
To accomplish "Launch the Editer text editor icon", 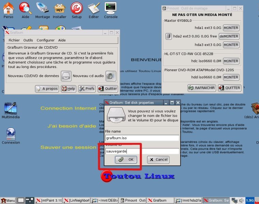I will click(x=94, y=8).
